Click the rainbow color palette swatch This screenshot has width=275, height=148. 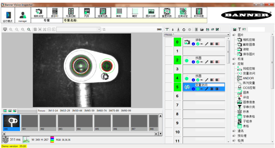tap(52, 140)
